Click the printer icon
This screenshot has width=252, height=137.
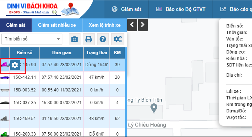tap(89, 39)
